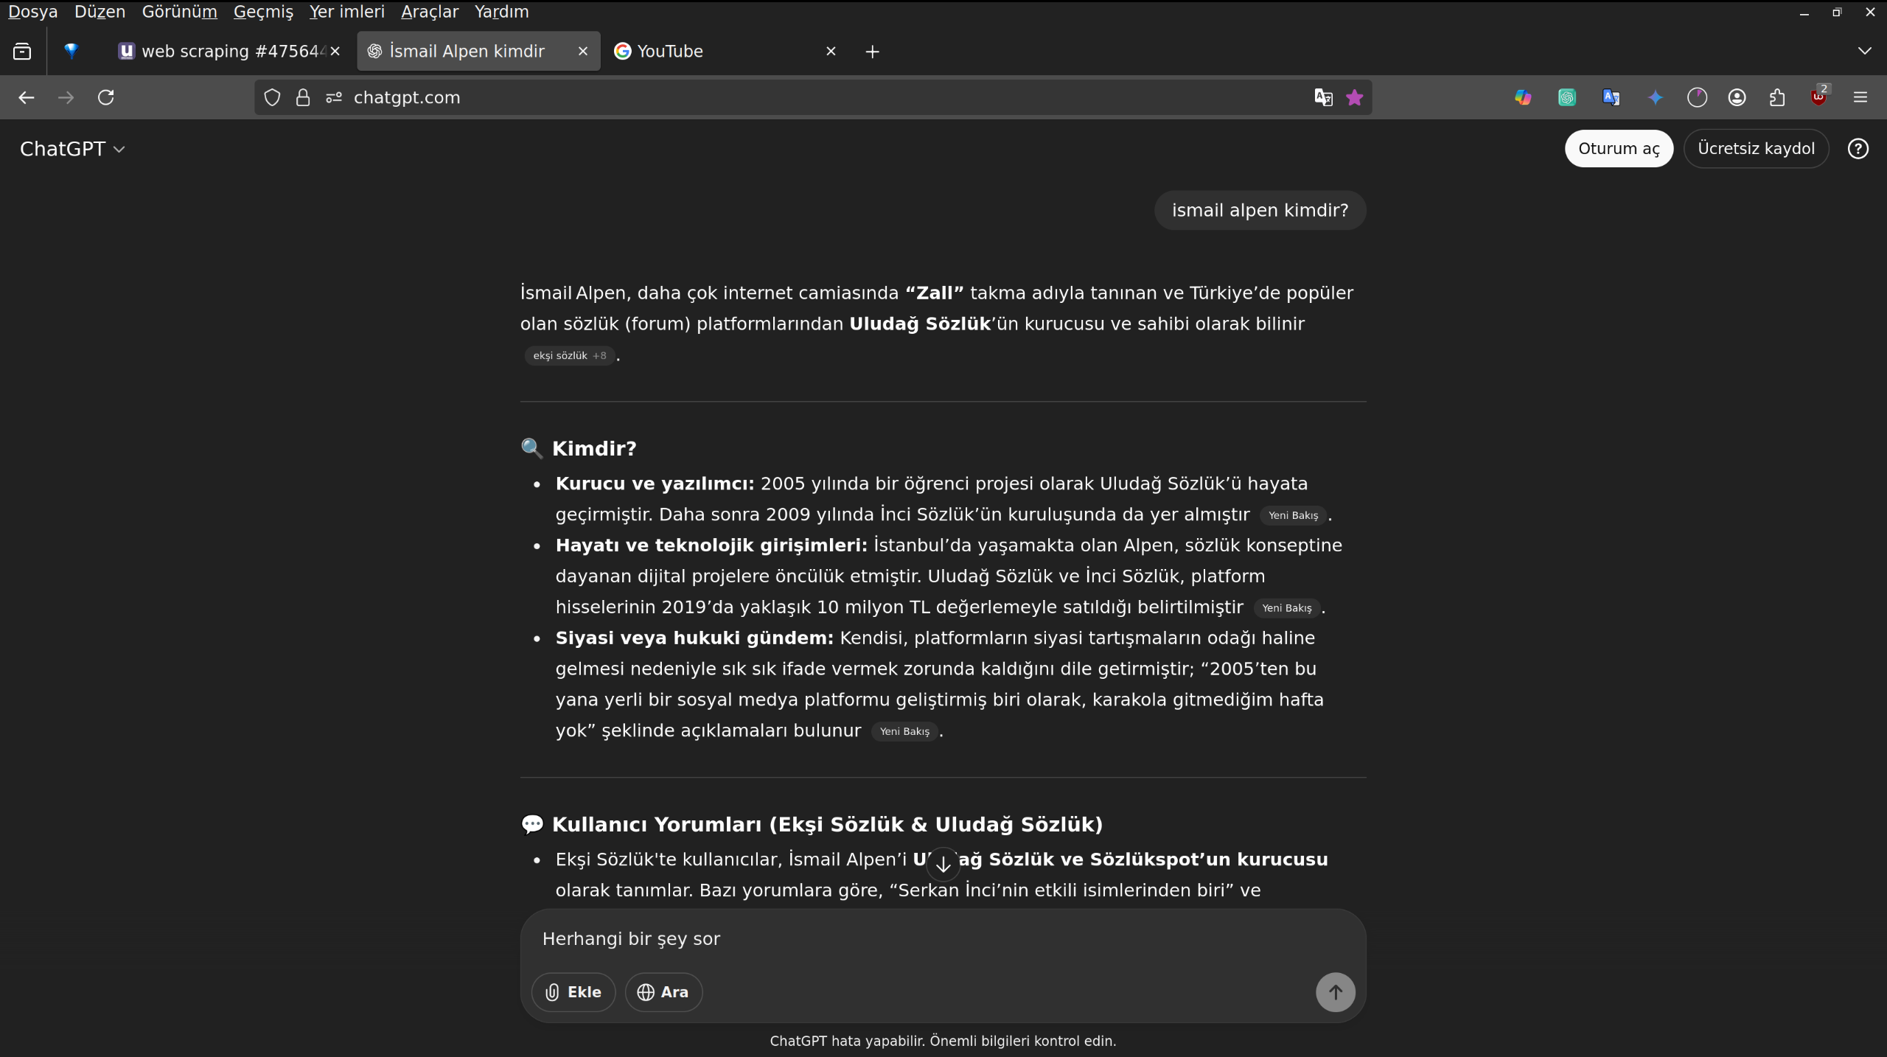The width and height of the screenshot is (1887, 1057).
Task: Click the help question mark icon
Action: pos(1858,149)
